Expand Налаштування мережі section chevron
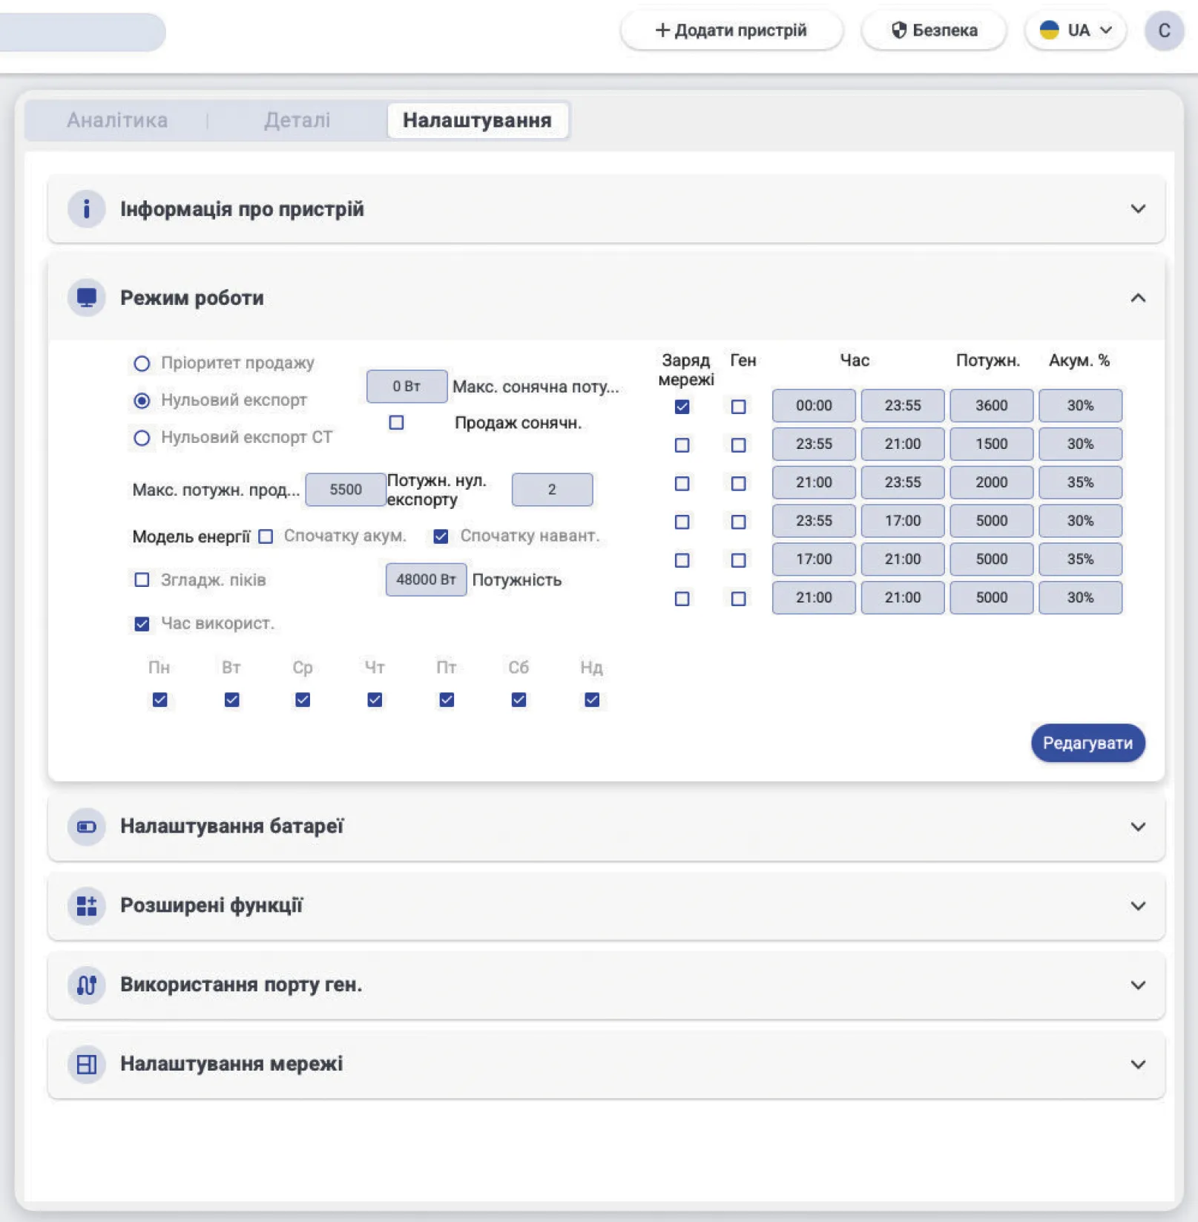 pos(1138,1065)
